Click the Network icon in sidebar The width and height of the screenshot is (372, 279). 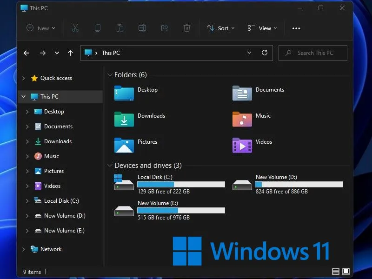point(34,249)
